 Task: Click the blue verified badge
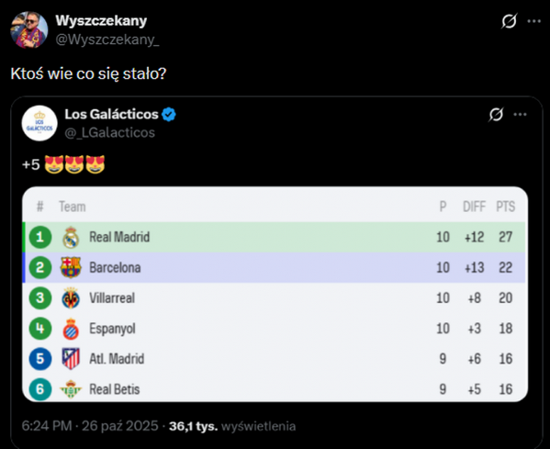[x=169, y=115]
